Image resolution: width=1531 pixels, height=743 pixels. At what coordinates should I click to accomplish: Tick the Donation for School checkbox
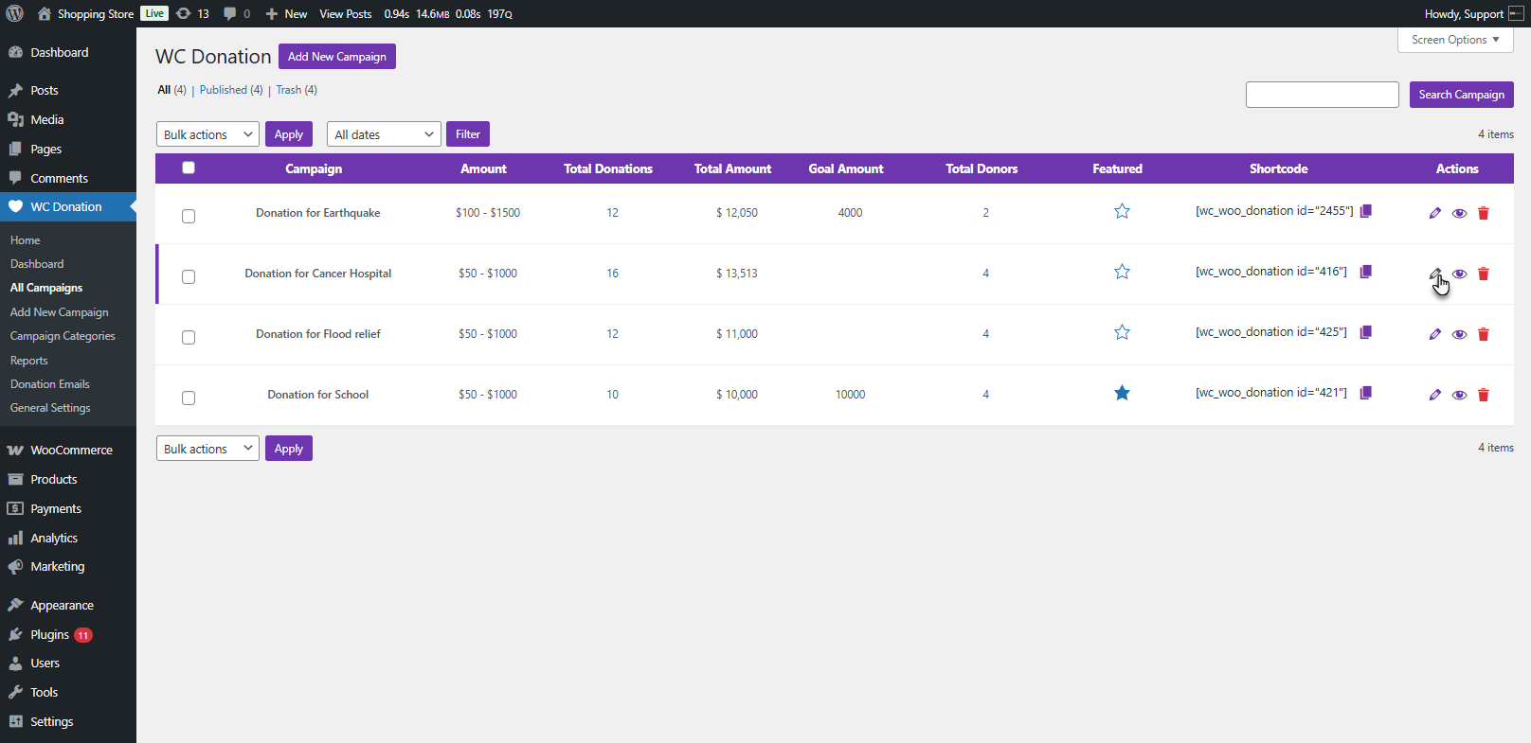point(189,398)
